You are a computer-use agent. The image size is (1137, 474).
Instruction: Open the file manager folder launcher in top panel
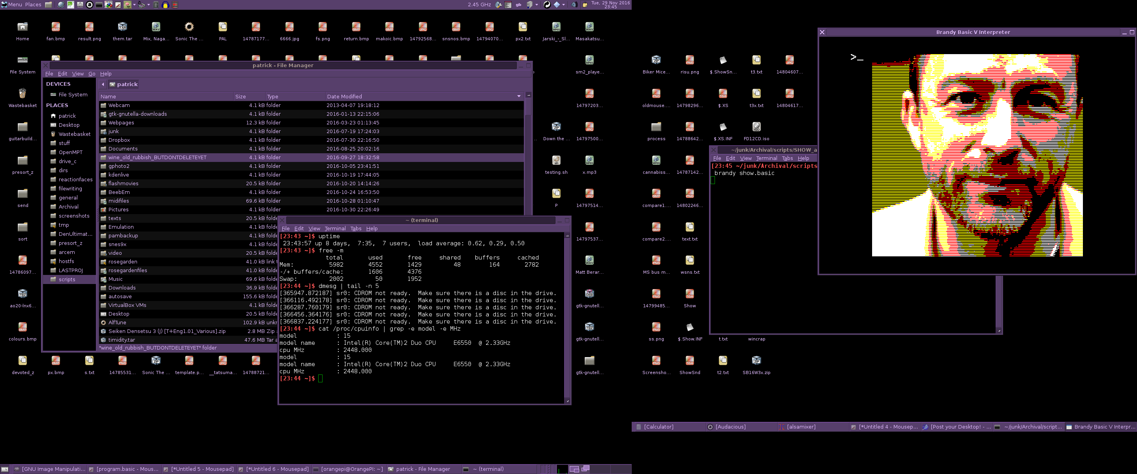[x=49, y=5]
